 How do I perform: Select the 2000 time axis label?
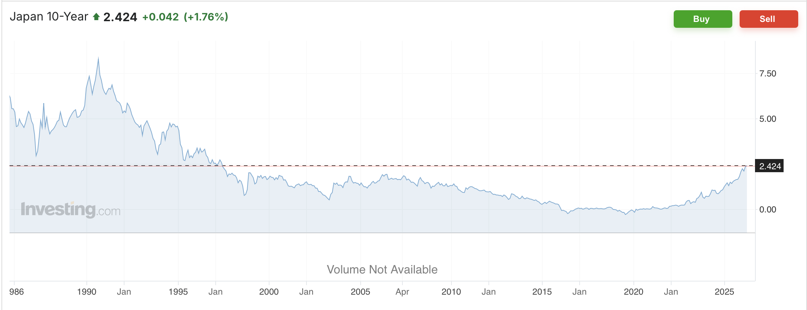[269, 292]
